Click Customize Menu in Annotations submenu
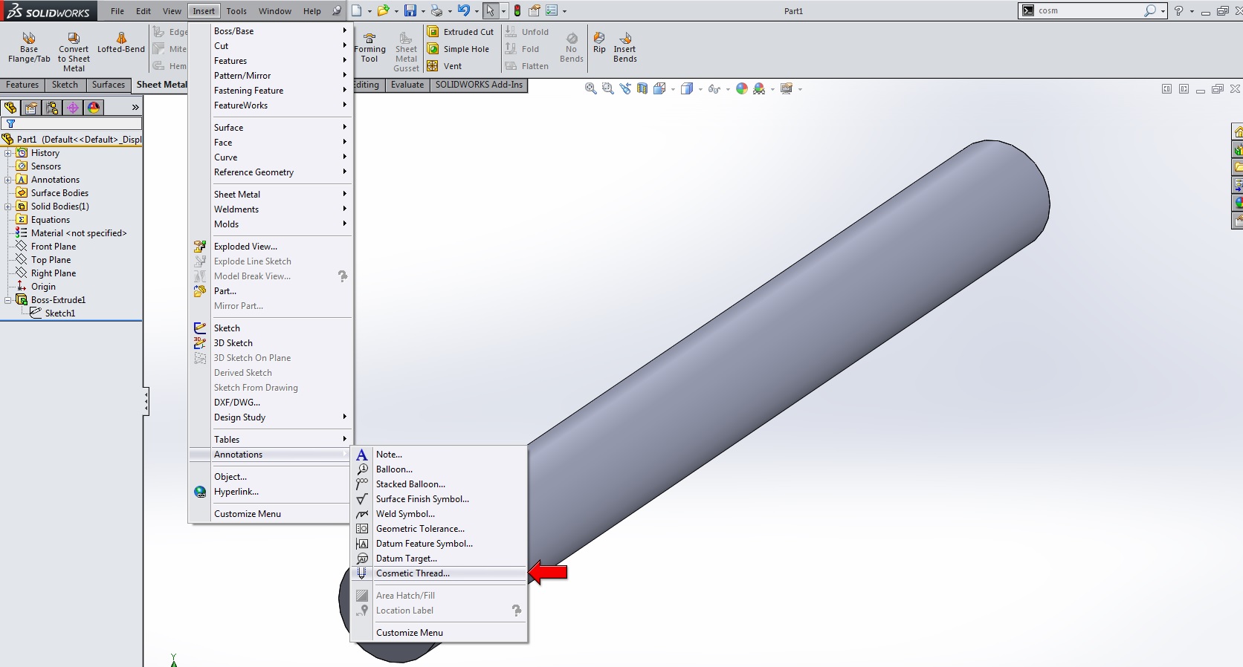 tap(409, 633)
